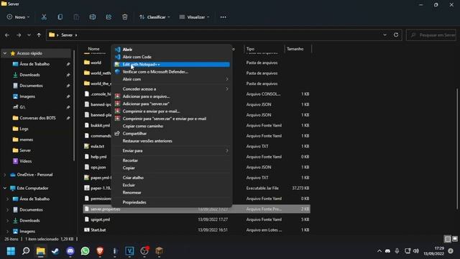
Task: Click the Server address bar breadcrumb
Action: point(67,35)
